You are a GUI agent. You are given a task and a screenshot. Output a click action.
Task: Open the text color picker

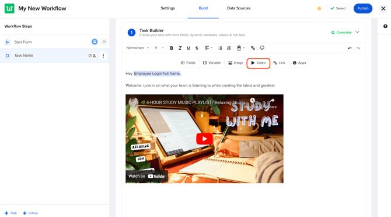(240, 48)
